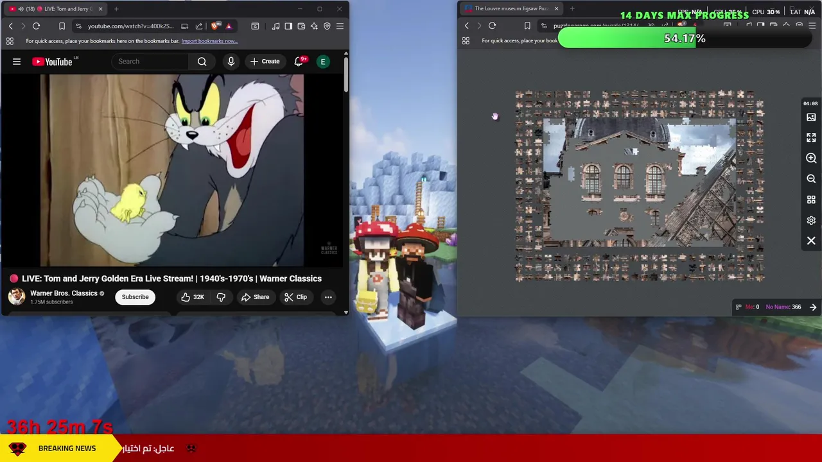Dislike the Tom and Jerry video
The width and height of the screenshot is (822, 462).
[x=221, y=297]
